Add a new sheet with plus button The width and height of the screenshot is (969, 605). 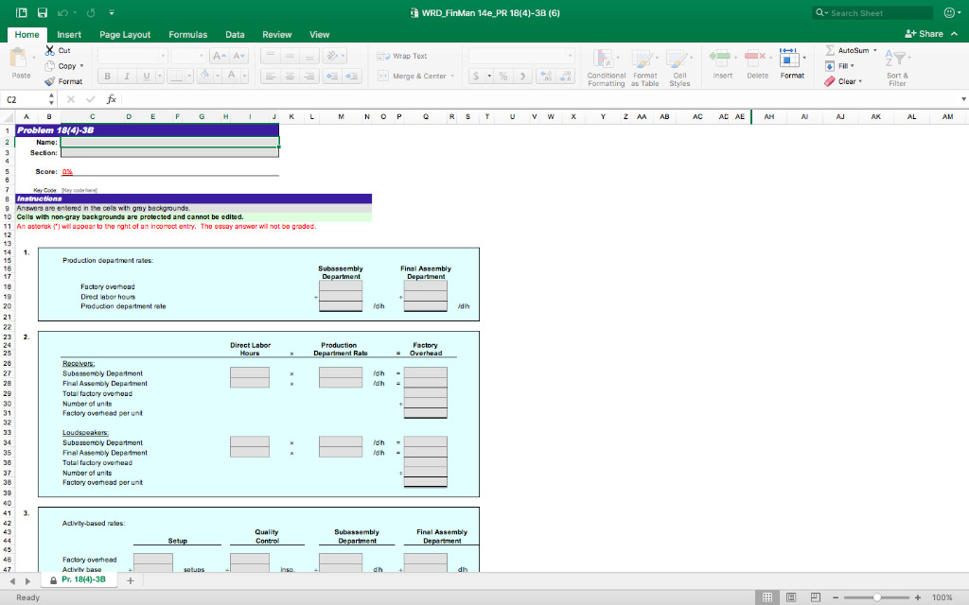pyautogui.click(x=131, y=580)
